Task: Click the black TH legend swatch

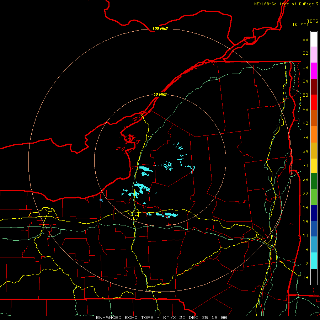Action: tap(314, 277)
